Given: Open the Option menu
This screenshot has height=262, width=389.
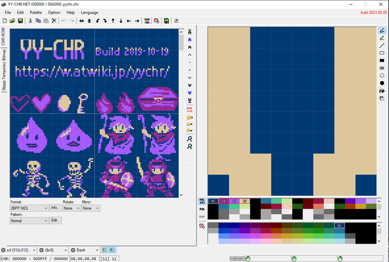Looking at the screenshot, I should 54,12.
